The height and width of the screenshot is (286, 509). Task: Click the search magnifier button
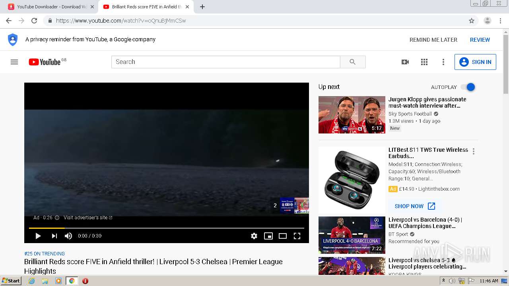[353, 62]
